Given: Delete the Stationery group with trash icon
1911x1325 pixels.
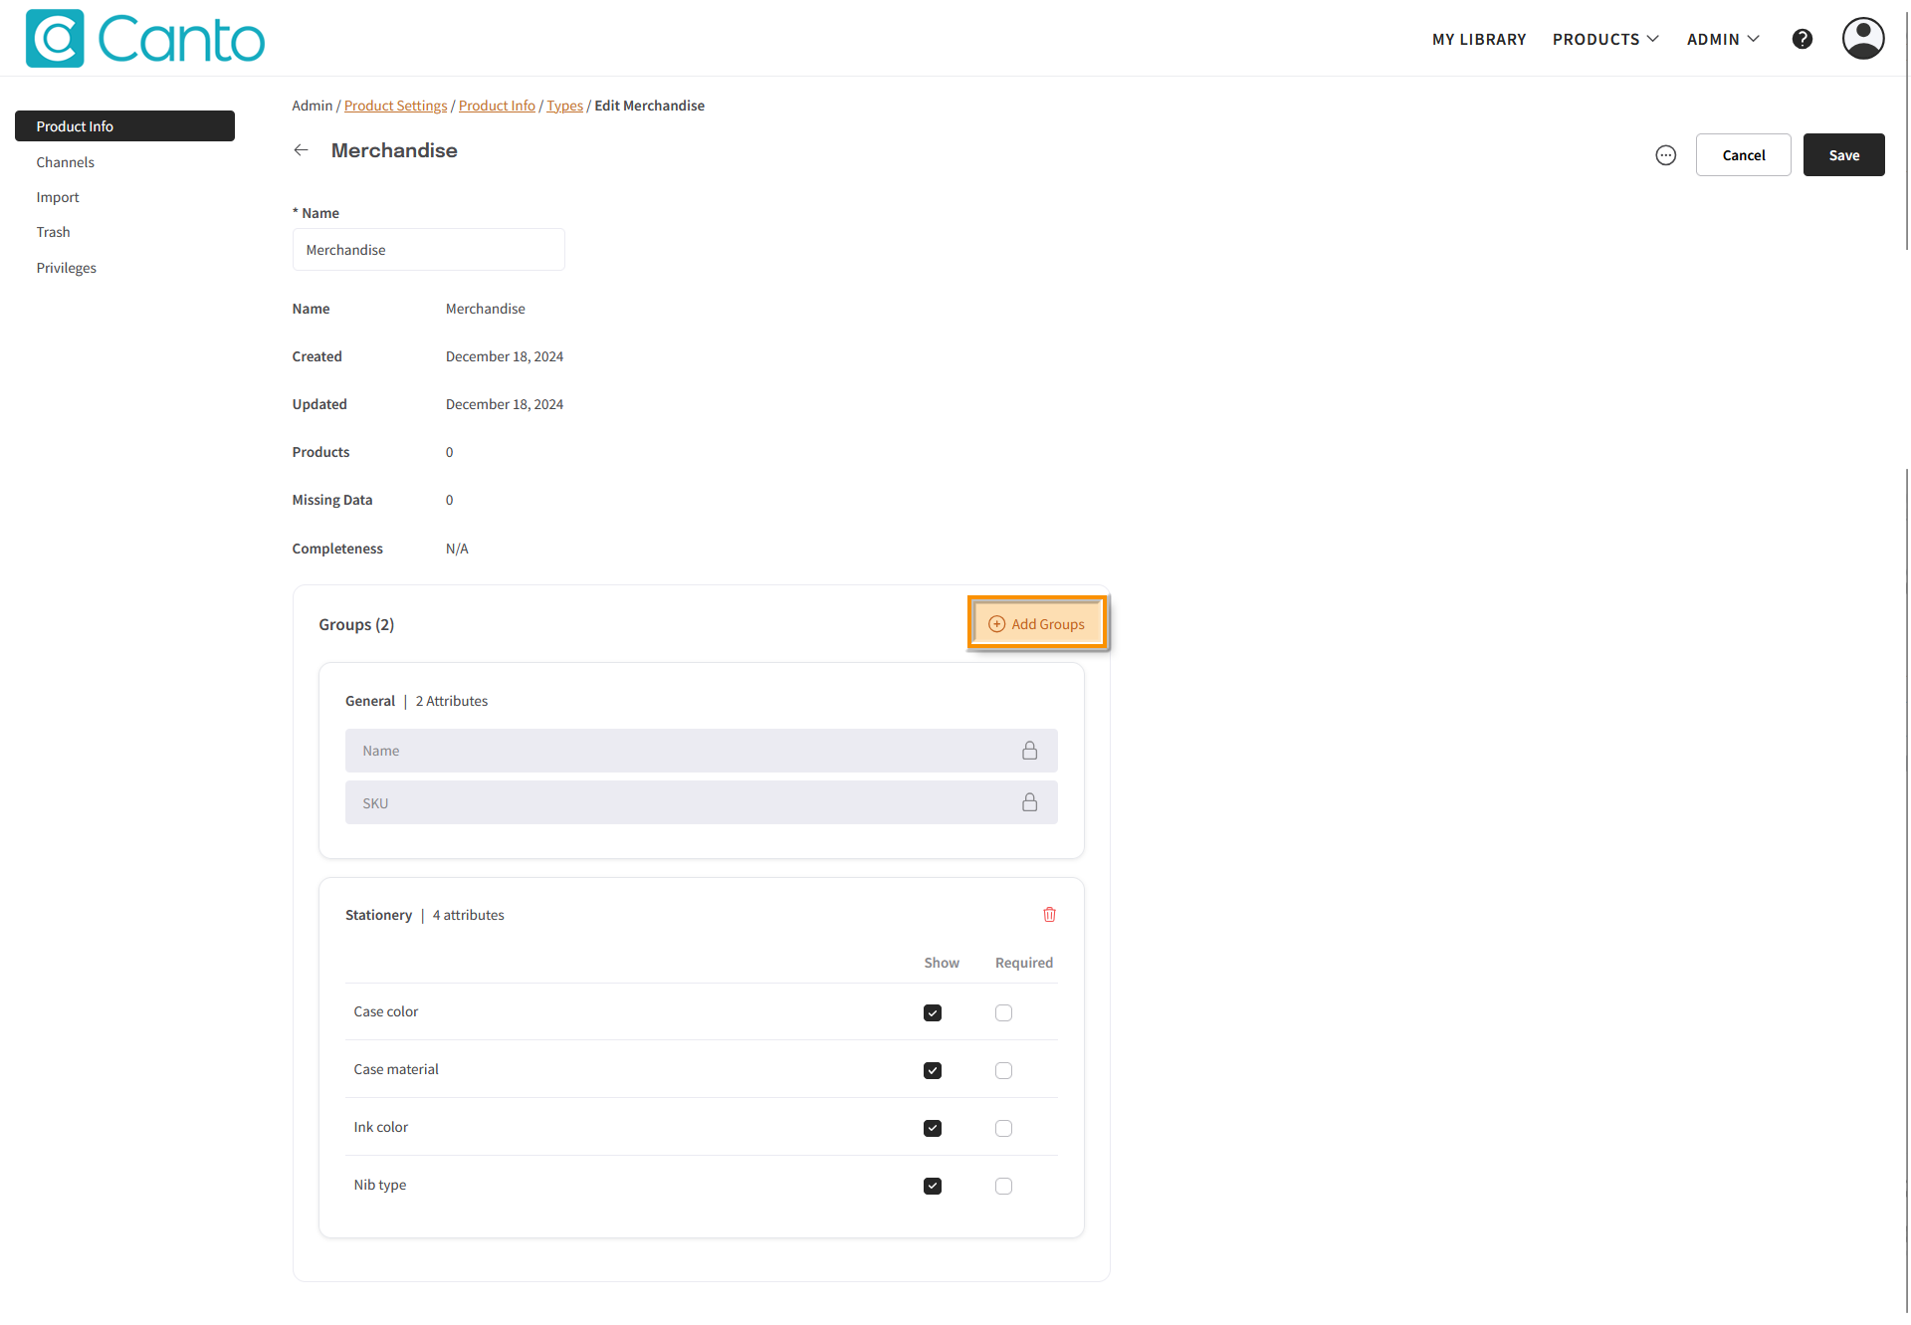Looking at the screenshot, I should [1049, 915].
